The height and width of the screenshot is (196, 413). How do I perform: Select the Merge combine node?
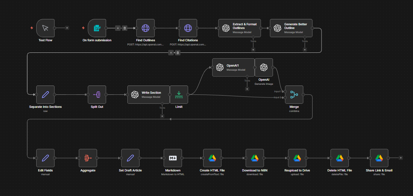pos(294,94)
